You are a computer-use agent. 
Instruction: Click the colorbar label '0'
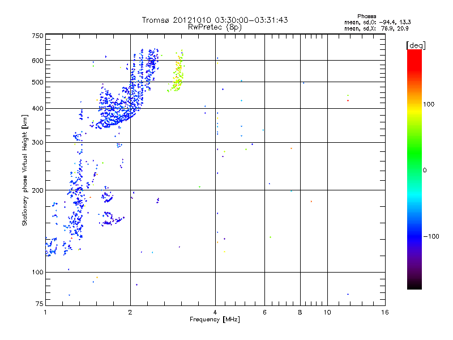tap(425, 171)
